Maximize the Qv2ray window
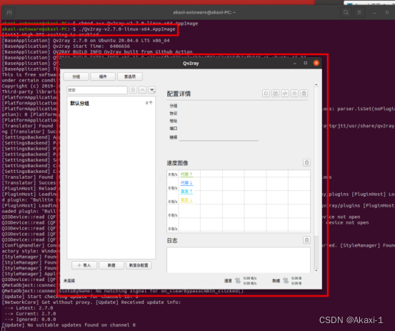 tap(306, 63)
